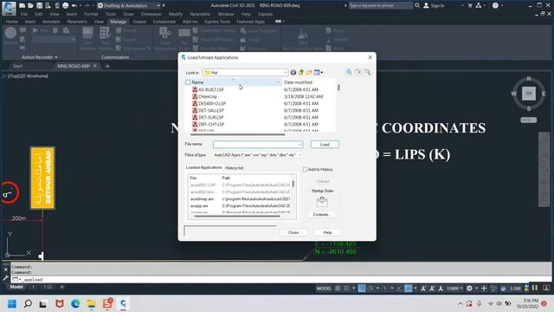Viewport: 554px width, 312px height.
Task: Click the Contents button
Action: point(321,214)
